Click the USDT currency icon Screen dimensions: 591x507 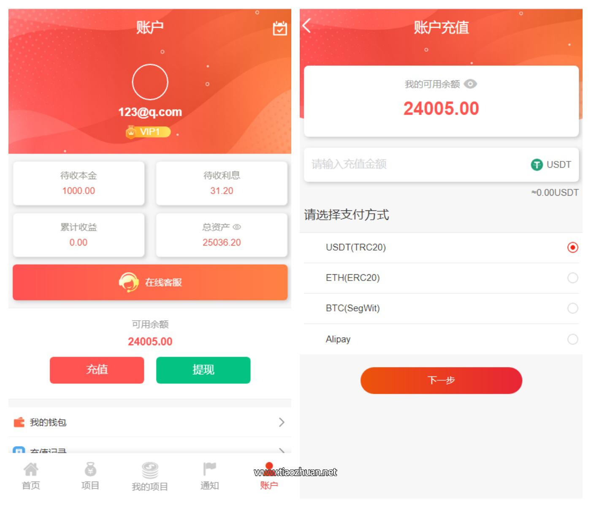click(x=537, y=164)
